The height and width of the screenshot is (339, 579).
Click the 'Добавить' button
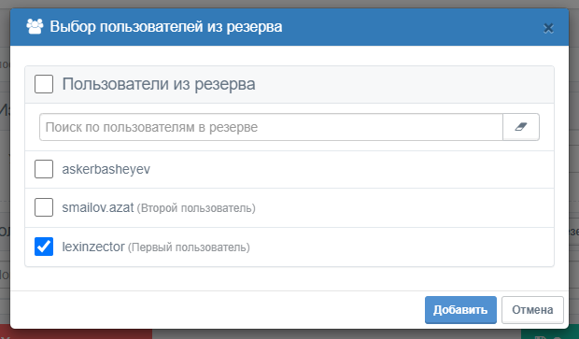[x=460, y=310]
